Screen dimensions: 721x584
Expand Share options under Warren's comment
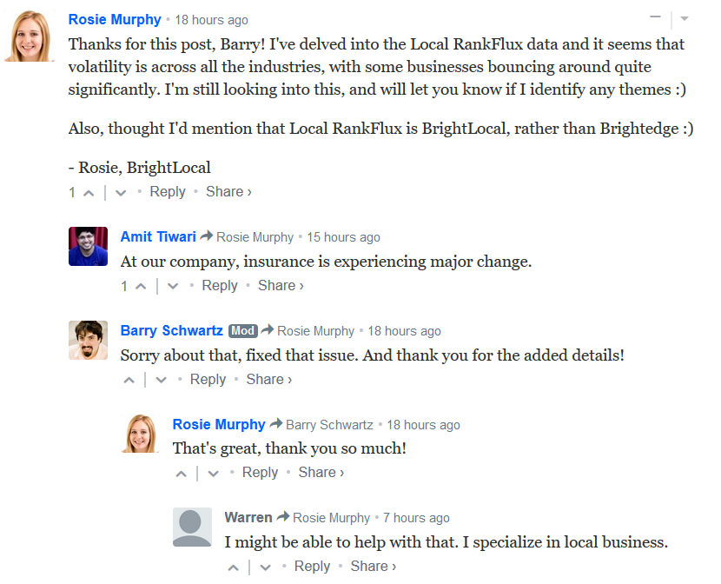[373, 566]
